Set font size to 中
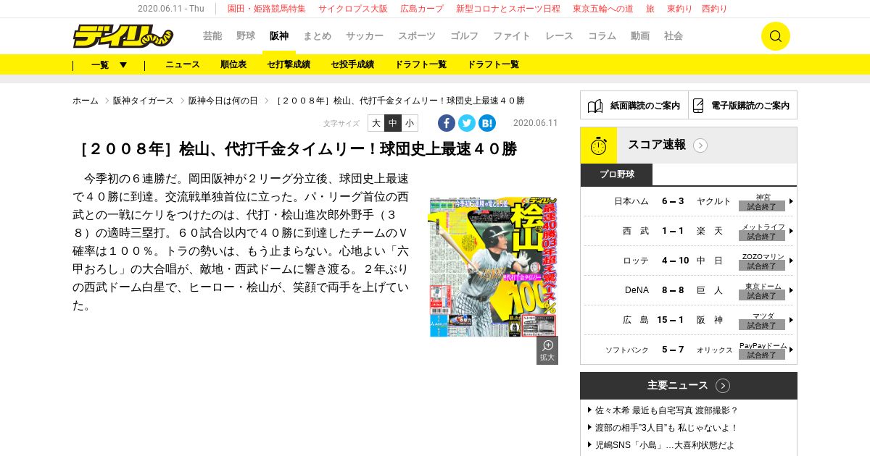 pyautogui.click(x=393, y=123)
